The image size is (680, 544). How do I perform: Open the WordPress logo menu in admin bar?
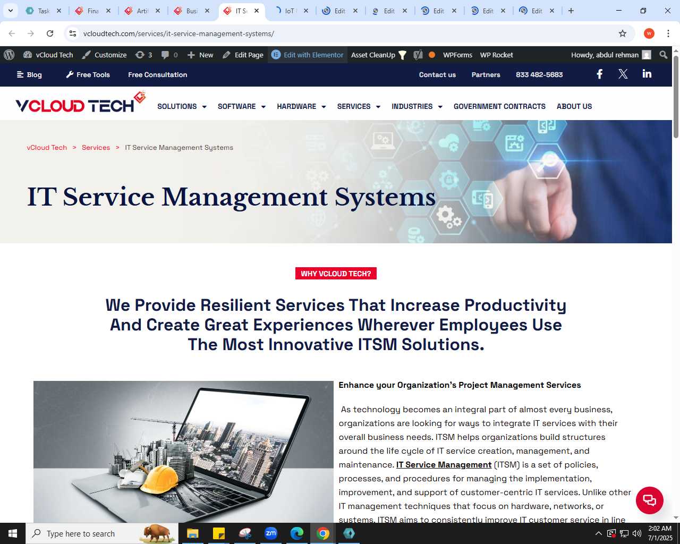[x=9, y=55]
